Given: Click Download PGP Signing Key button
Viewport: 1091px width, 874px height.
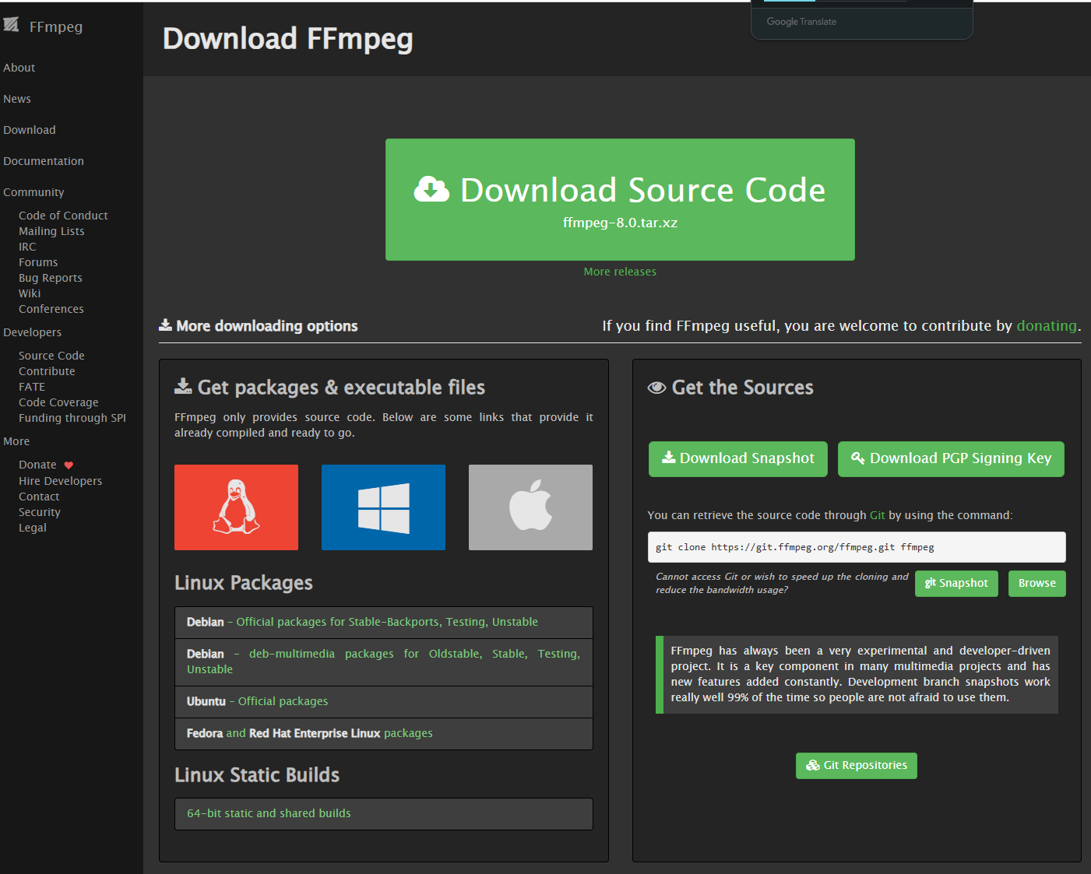Looking at the screenshot, I should (x=950, y=458).
